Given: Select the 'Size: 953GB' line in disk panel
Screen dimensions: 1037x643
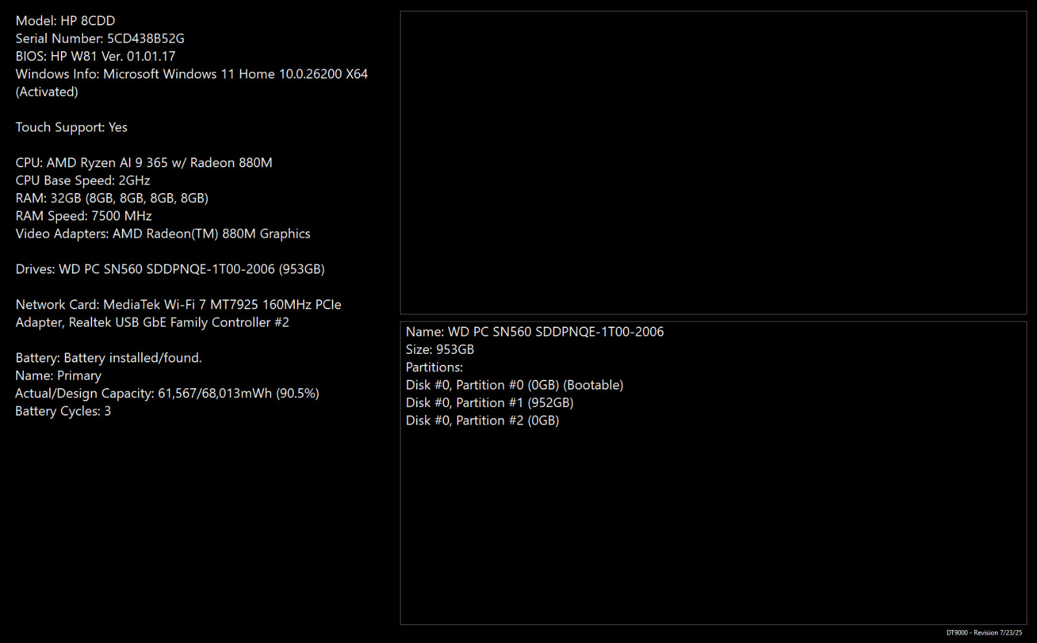Looking at the screenshot, I should point(440,349).
